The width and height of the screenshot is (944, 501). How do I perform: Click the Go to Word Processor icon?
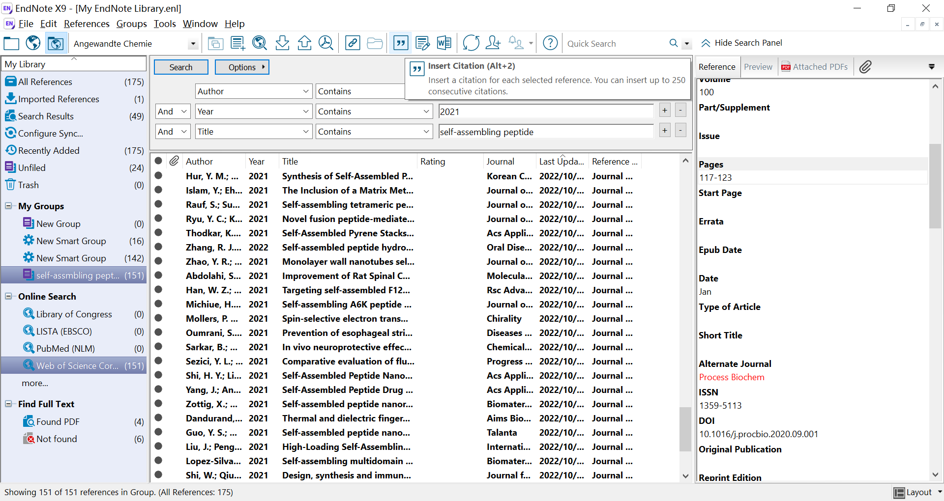(444, 43)
